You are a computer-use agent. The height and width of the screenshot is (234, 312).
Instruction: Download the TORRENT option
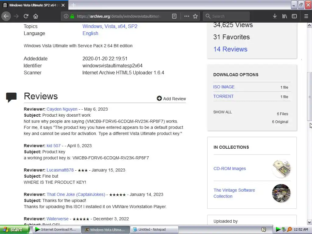click(223, 96)
